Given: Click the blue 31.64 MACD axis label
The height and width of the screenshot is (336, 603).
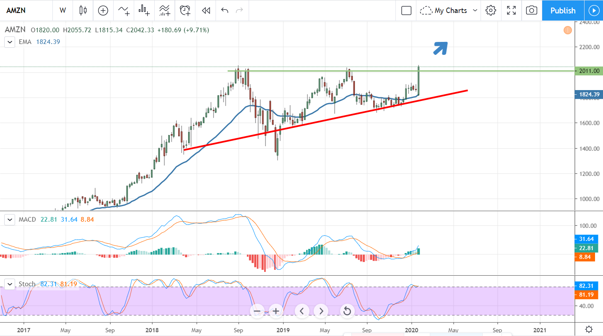Looking at the screenshot, I should (585, 239).
